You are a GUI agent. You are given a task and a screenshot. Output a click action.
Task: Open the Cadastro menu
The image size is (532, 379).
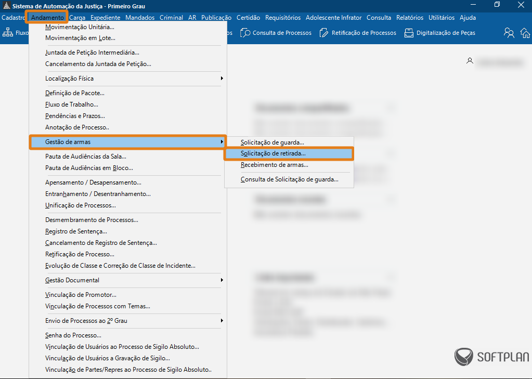click(13, 18)
